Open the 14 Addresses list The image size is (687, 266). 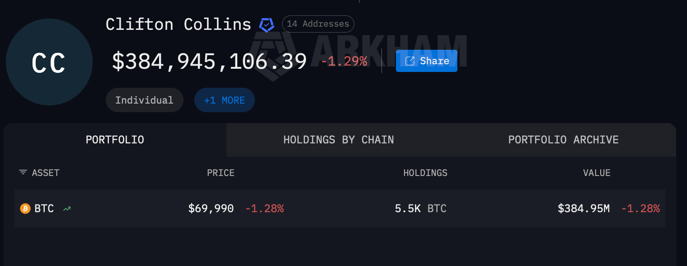tap(318, 24)
